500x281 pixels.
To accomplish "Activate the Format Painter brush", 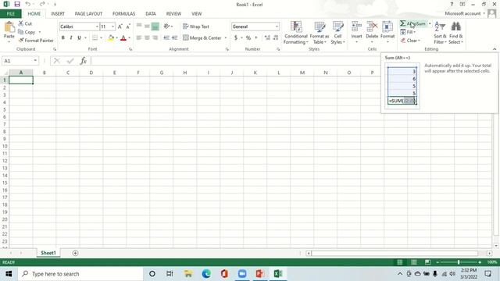I will point(36,41).
